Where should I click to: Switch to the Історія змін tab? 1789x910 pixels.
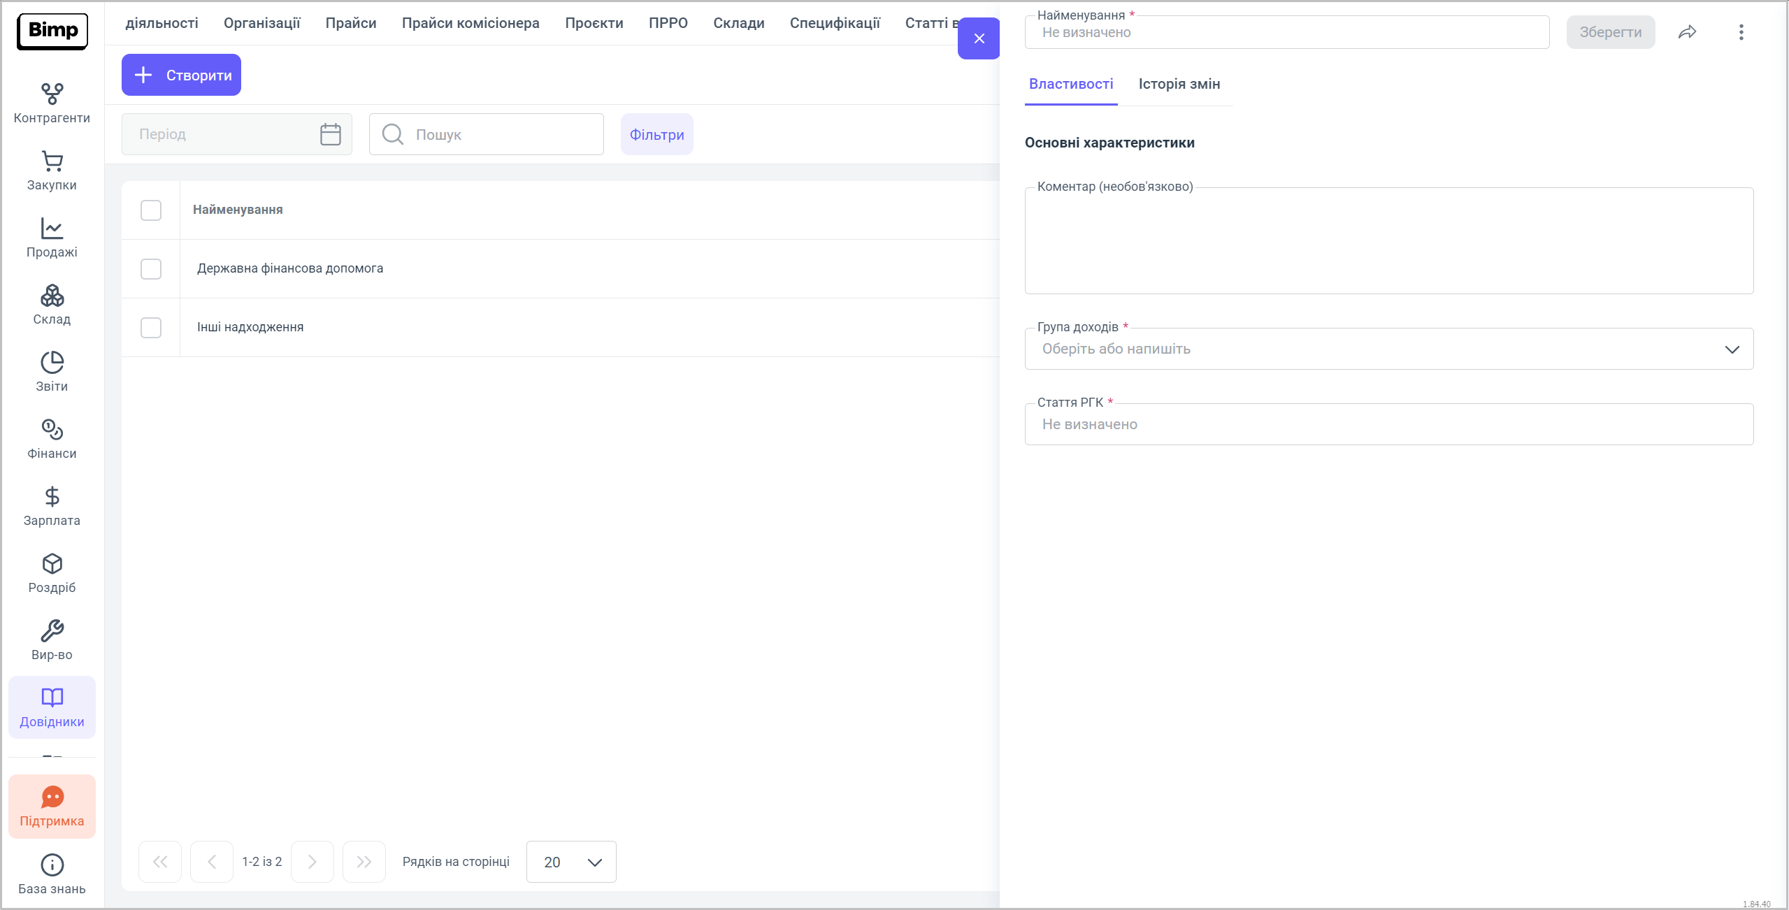tap(1179, 84)
